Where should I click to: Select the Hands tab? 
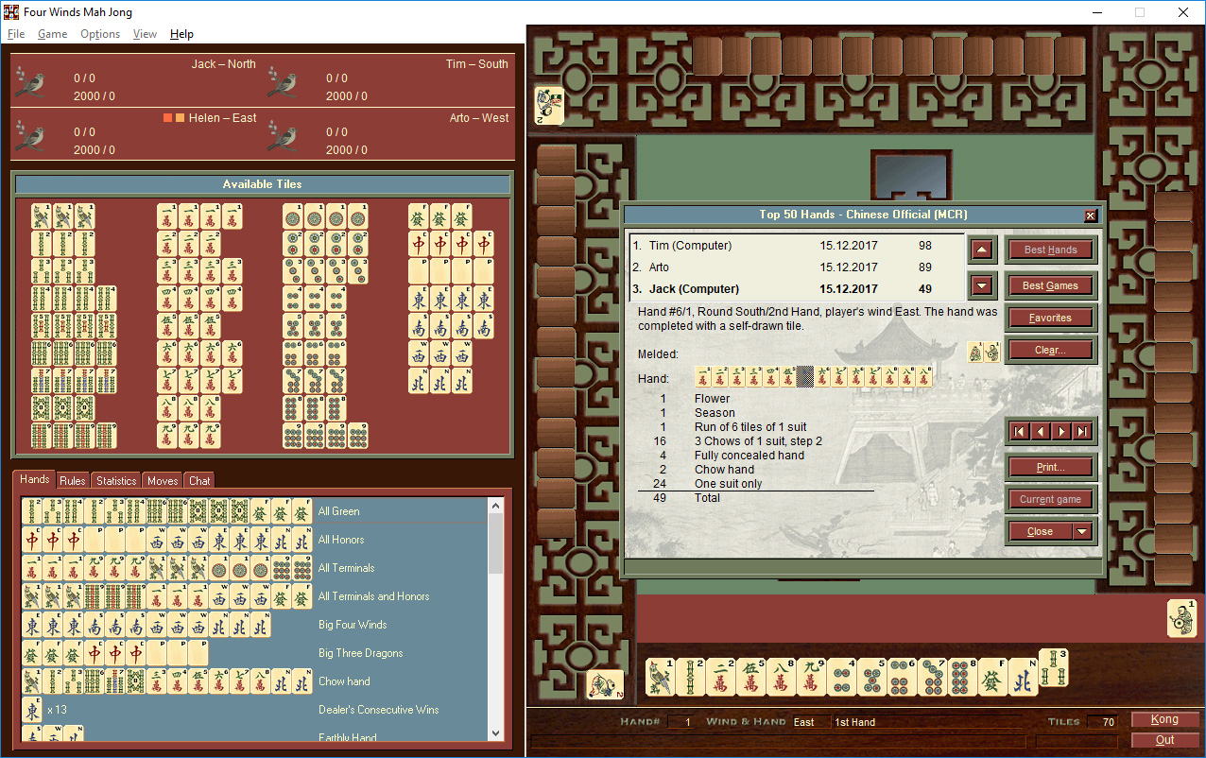pyautogui.click(x=35, y=479)
